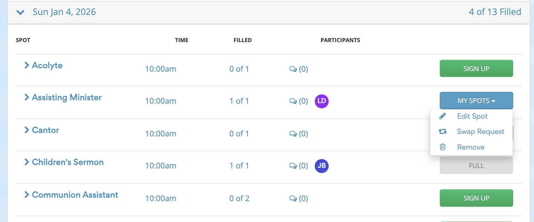Choose Edit Spot from the menu
This screenshot has width=534, height=222.
pyautogui.click(x=472, y=116)
